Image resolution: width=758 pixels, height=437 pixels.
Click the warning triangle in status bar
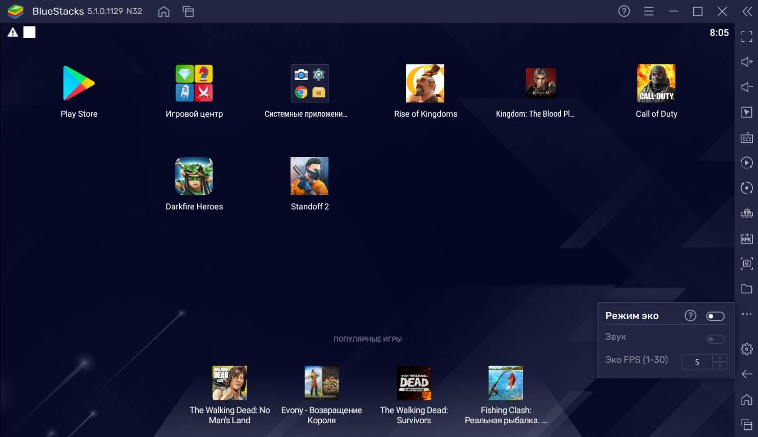[x=13, y=33]
